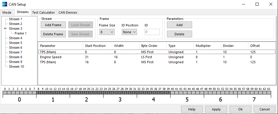The width and height of the screenshot is (278, 114).
Task: Add a new parameter with Add button
Action: (180, 25)
